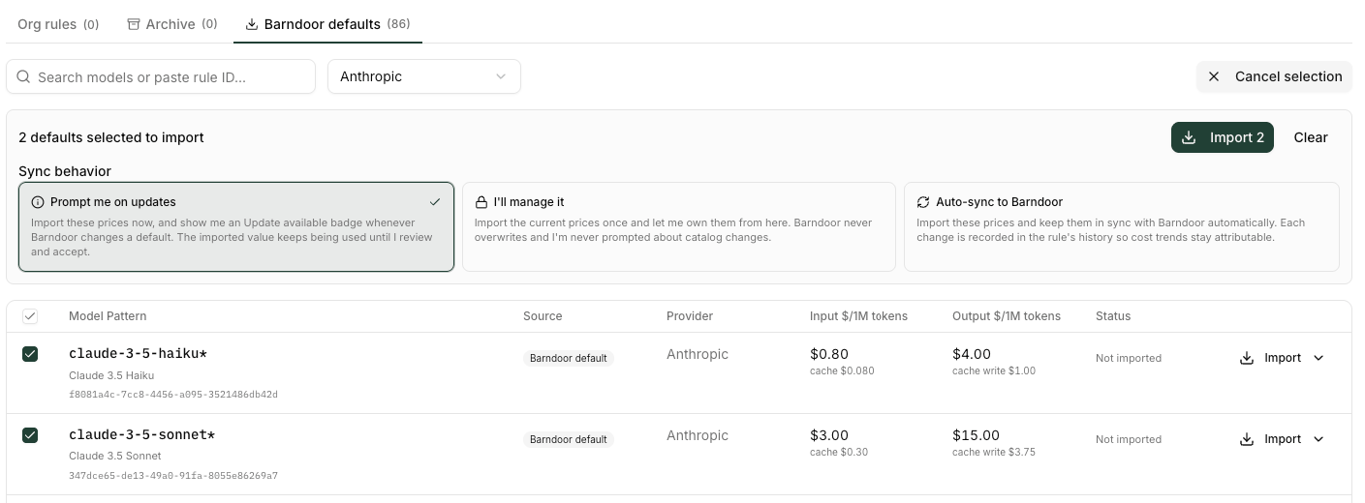Viewport: 1365px width, 503px height.
Task: Click Not imported status in sonnet row
Action: 1129,439
